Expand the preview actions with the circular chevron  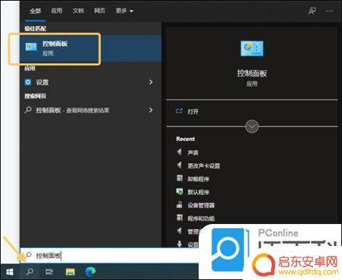(252, 127)
